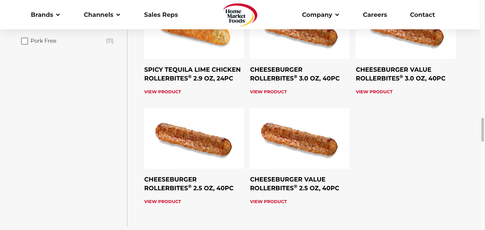This screenshot has height=230, width=485.
Task: Expand the Brands dropdown menu
Action: coord(45,15)
